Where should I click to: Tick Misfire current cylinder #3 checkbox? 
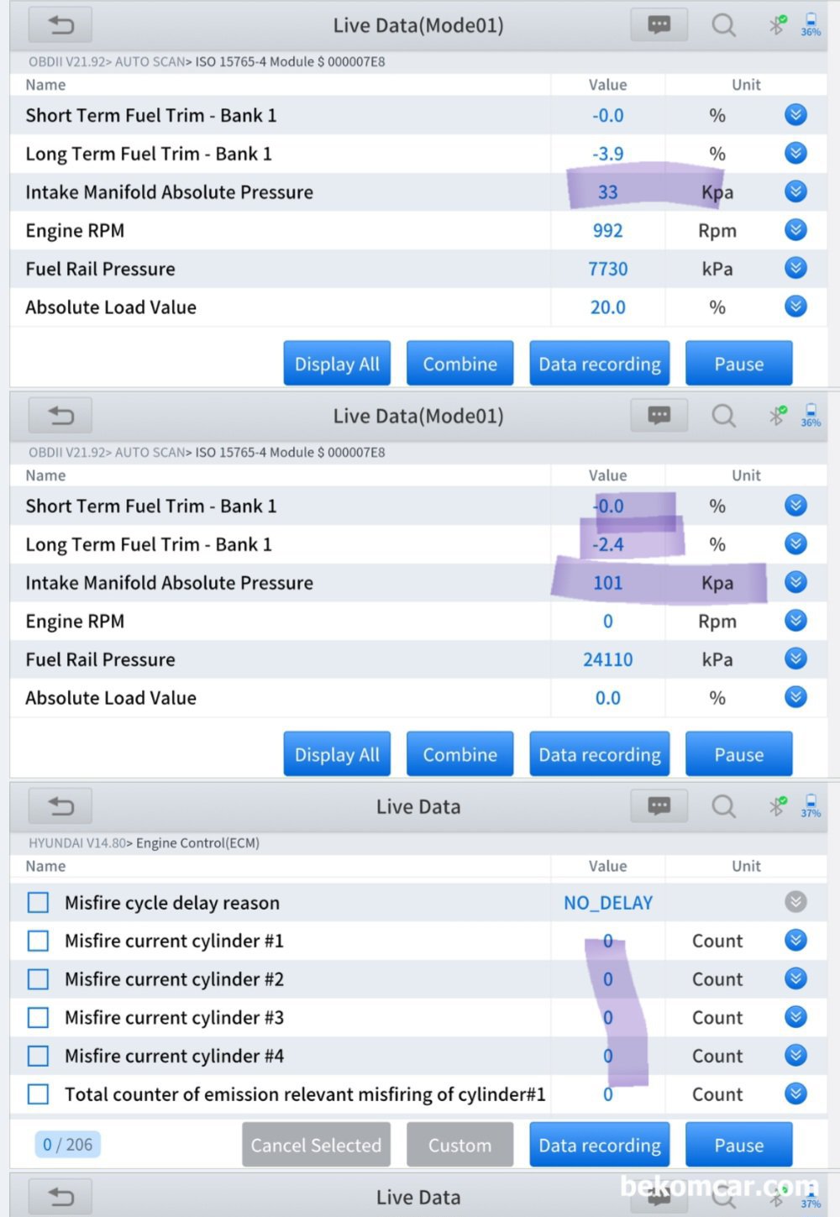click(x=38, y=1018)
